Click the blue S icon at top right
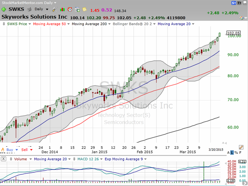 click(234, 3)
